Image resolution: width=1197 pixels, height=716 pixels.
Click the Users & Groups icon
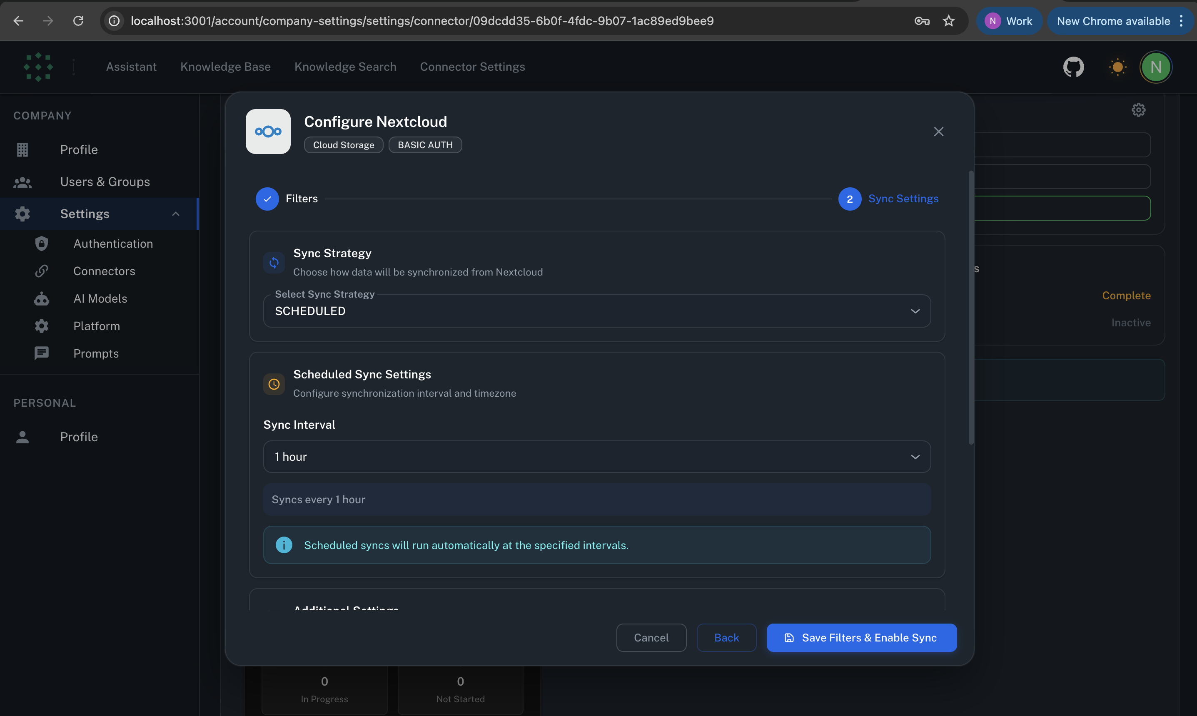point(22,182)
